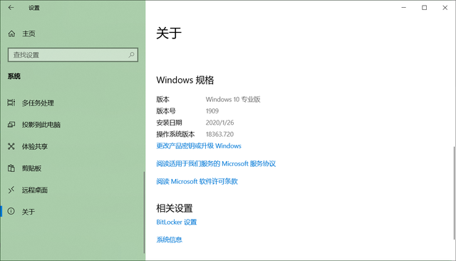The height and width of the screenshot is (261, 456).
Task: Open the Microsoft 服务协议 link
Action: [x=216, y=163]
